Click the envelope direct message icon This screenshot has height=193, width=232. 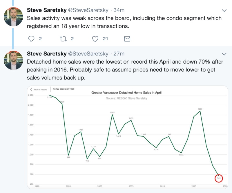click(x=127, y=39)
